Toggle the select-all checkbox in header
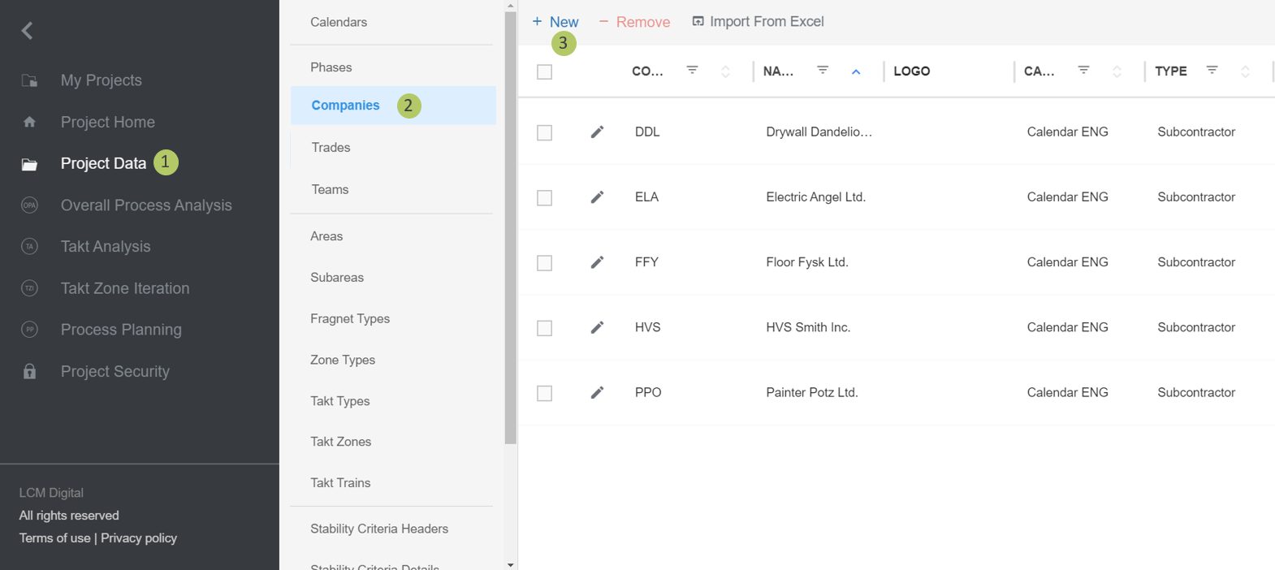The image size is (1275, 570). (x=544, y=72)
